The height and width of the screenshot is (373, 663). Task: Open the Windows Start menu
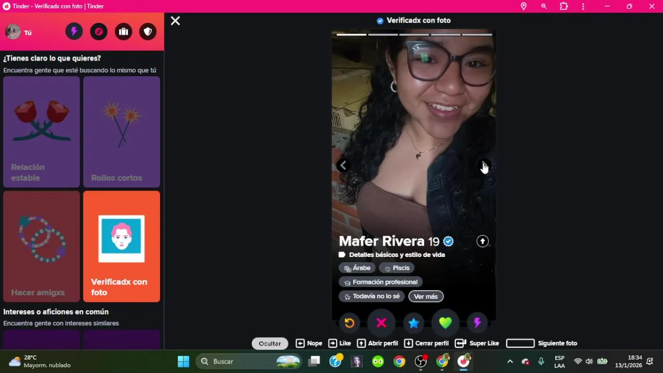pyautogui.click(x=183, y=362)
